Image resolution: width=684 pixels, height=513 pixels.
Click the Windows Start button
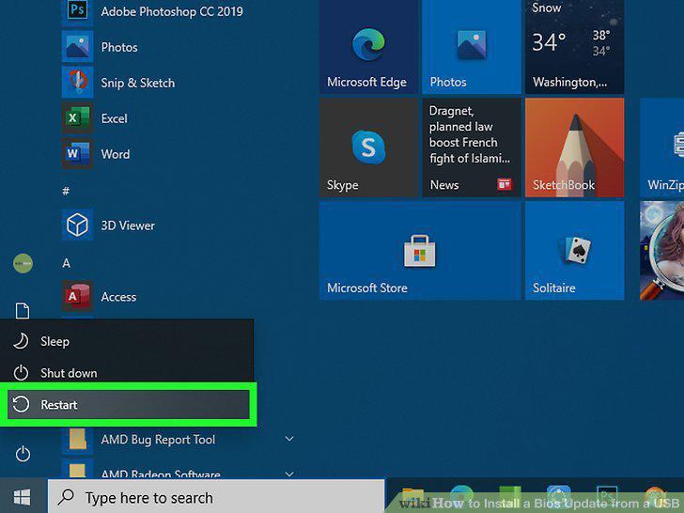pos(23,497)
